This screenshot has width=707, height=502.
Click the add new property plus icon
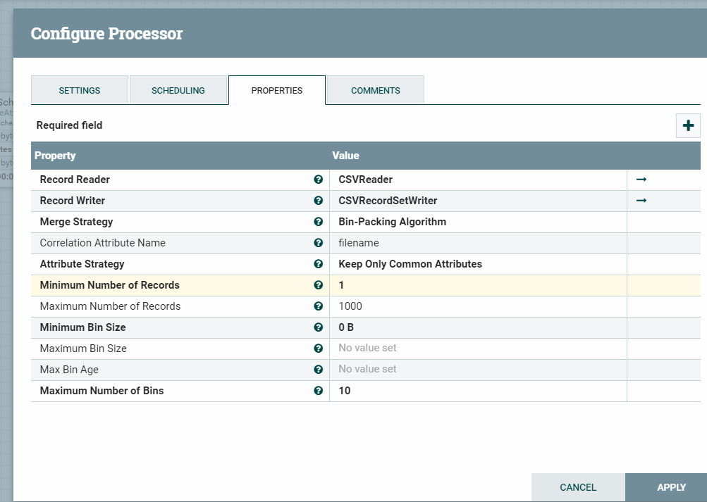688,125
